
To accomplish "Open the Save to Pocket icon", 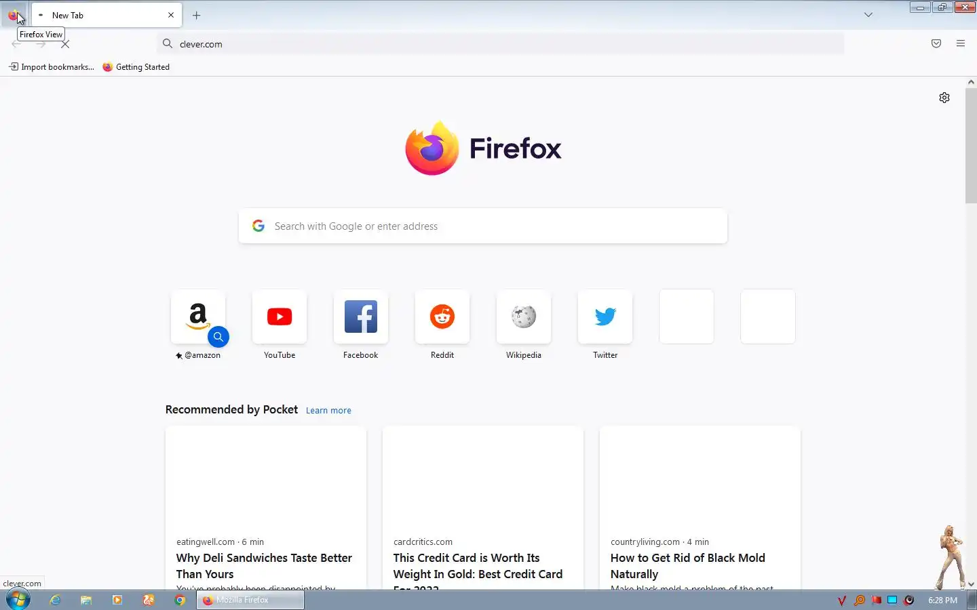I will click(x=936, y=44).
